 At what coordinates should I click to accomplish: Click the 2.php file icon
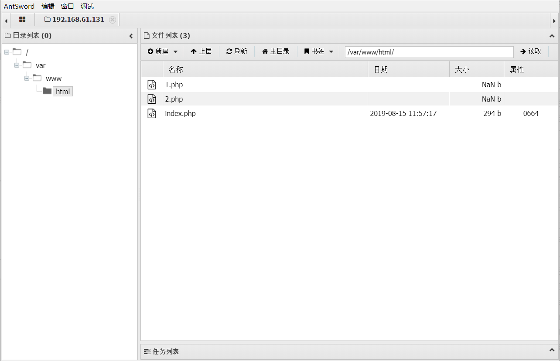pos(152,99)
